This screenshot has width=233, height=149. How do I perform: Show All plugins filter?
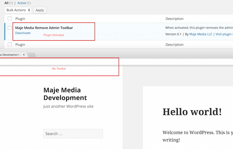7,3
